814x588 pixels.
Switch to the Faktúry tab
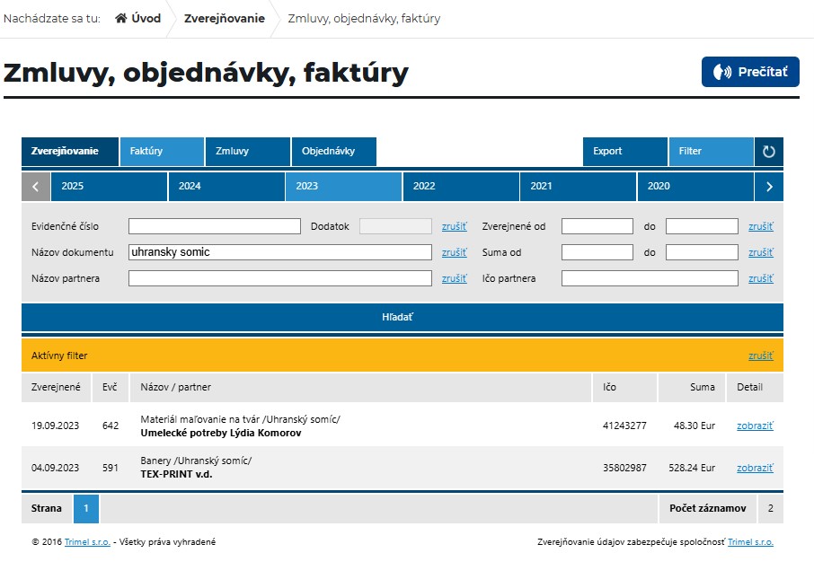click(x=162, y=152)
